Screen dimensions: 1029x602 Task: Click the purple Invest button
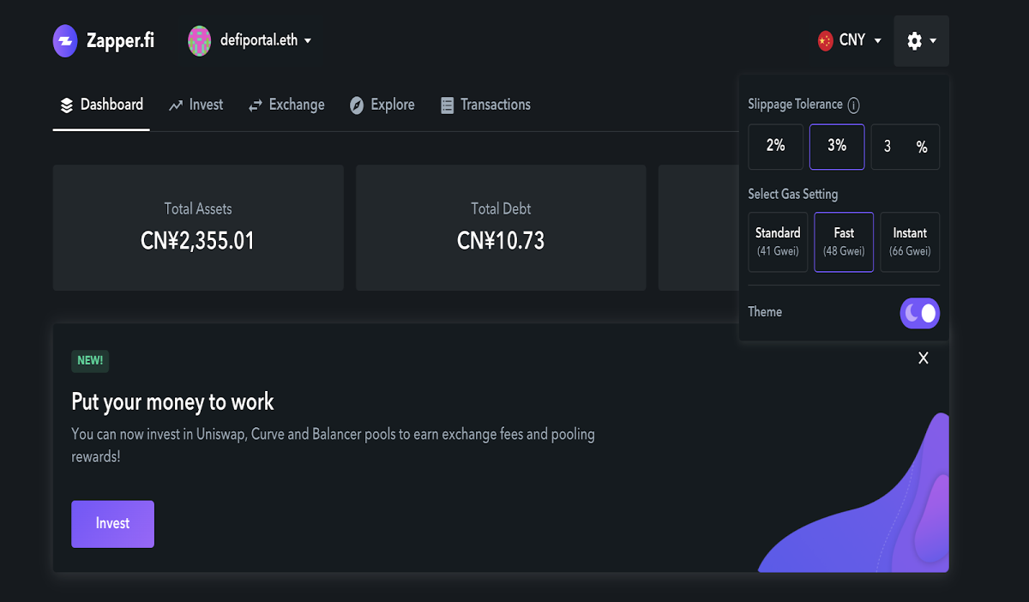(112, 524)
